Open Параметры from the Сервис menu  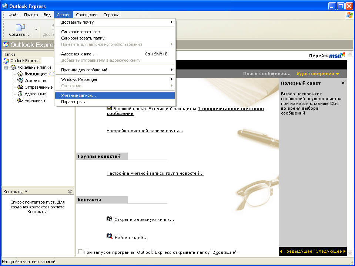point(115,102)
